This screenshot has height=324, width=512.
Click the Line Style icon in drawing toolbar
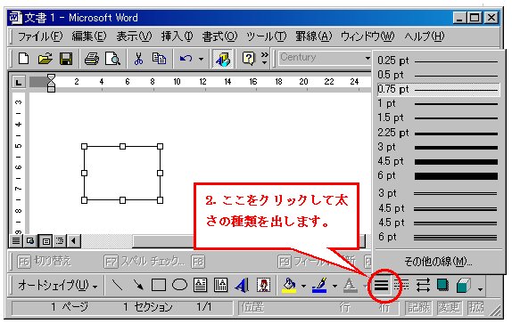(381, 286)
